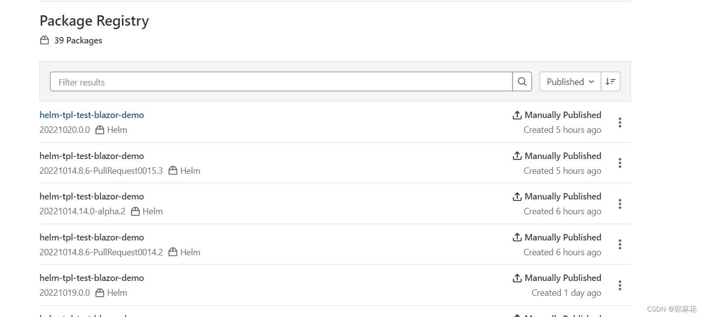Click the Helm icon beside version 20221019.0.0
This screenshot has height=317, width=704.
[100, 292]
